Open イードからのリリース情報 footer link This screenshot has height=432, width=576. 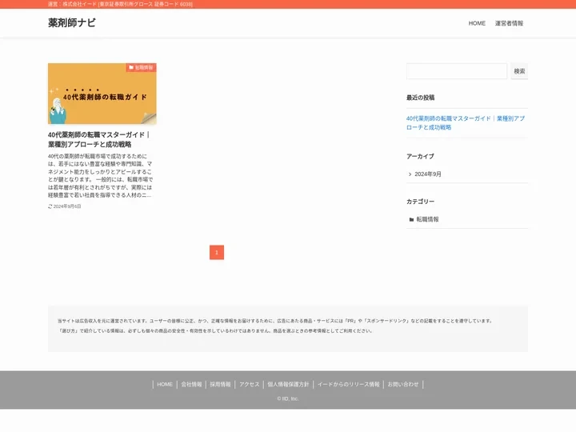[x=348, y=384]
